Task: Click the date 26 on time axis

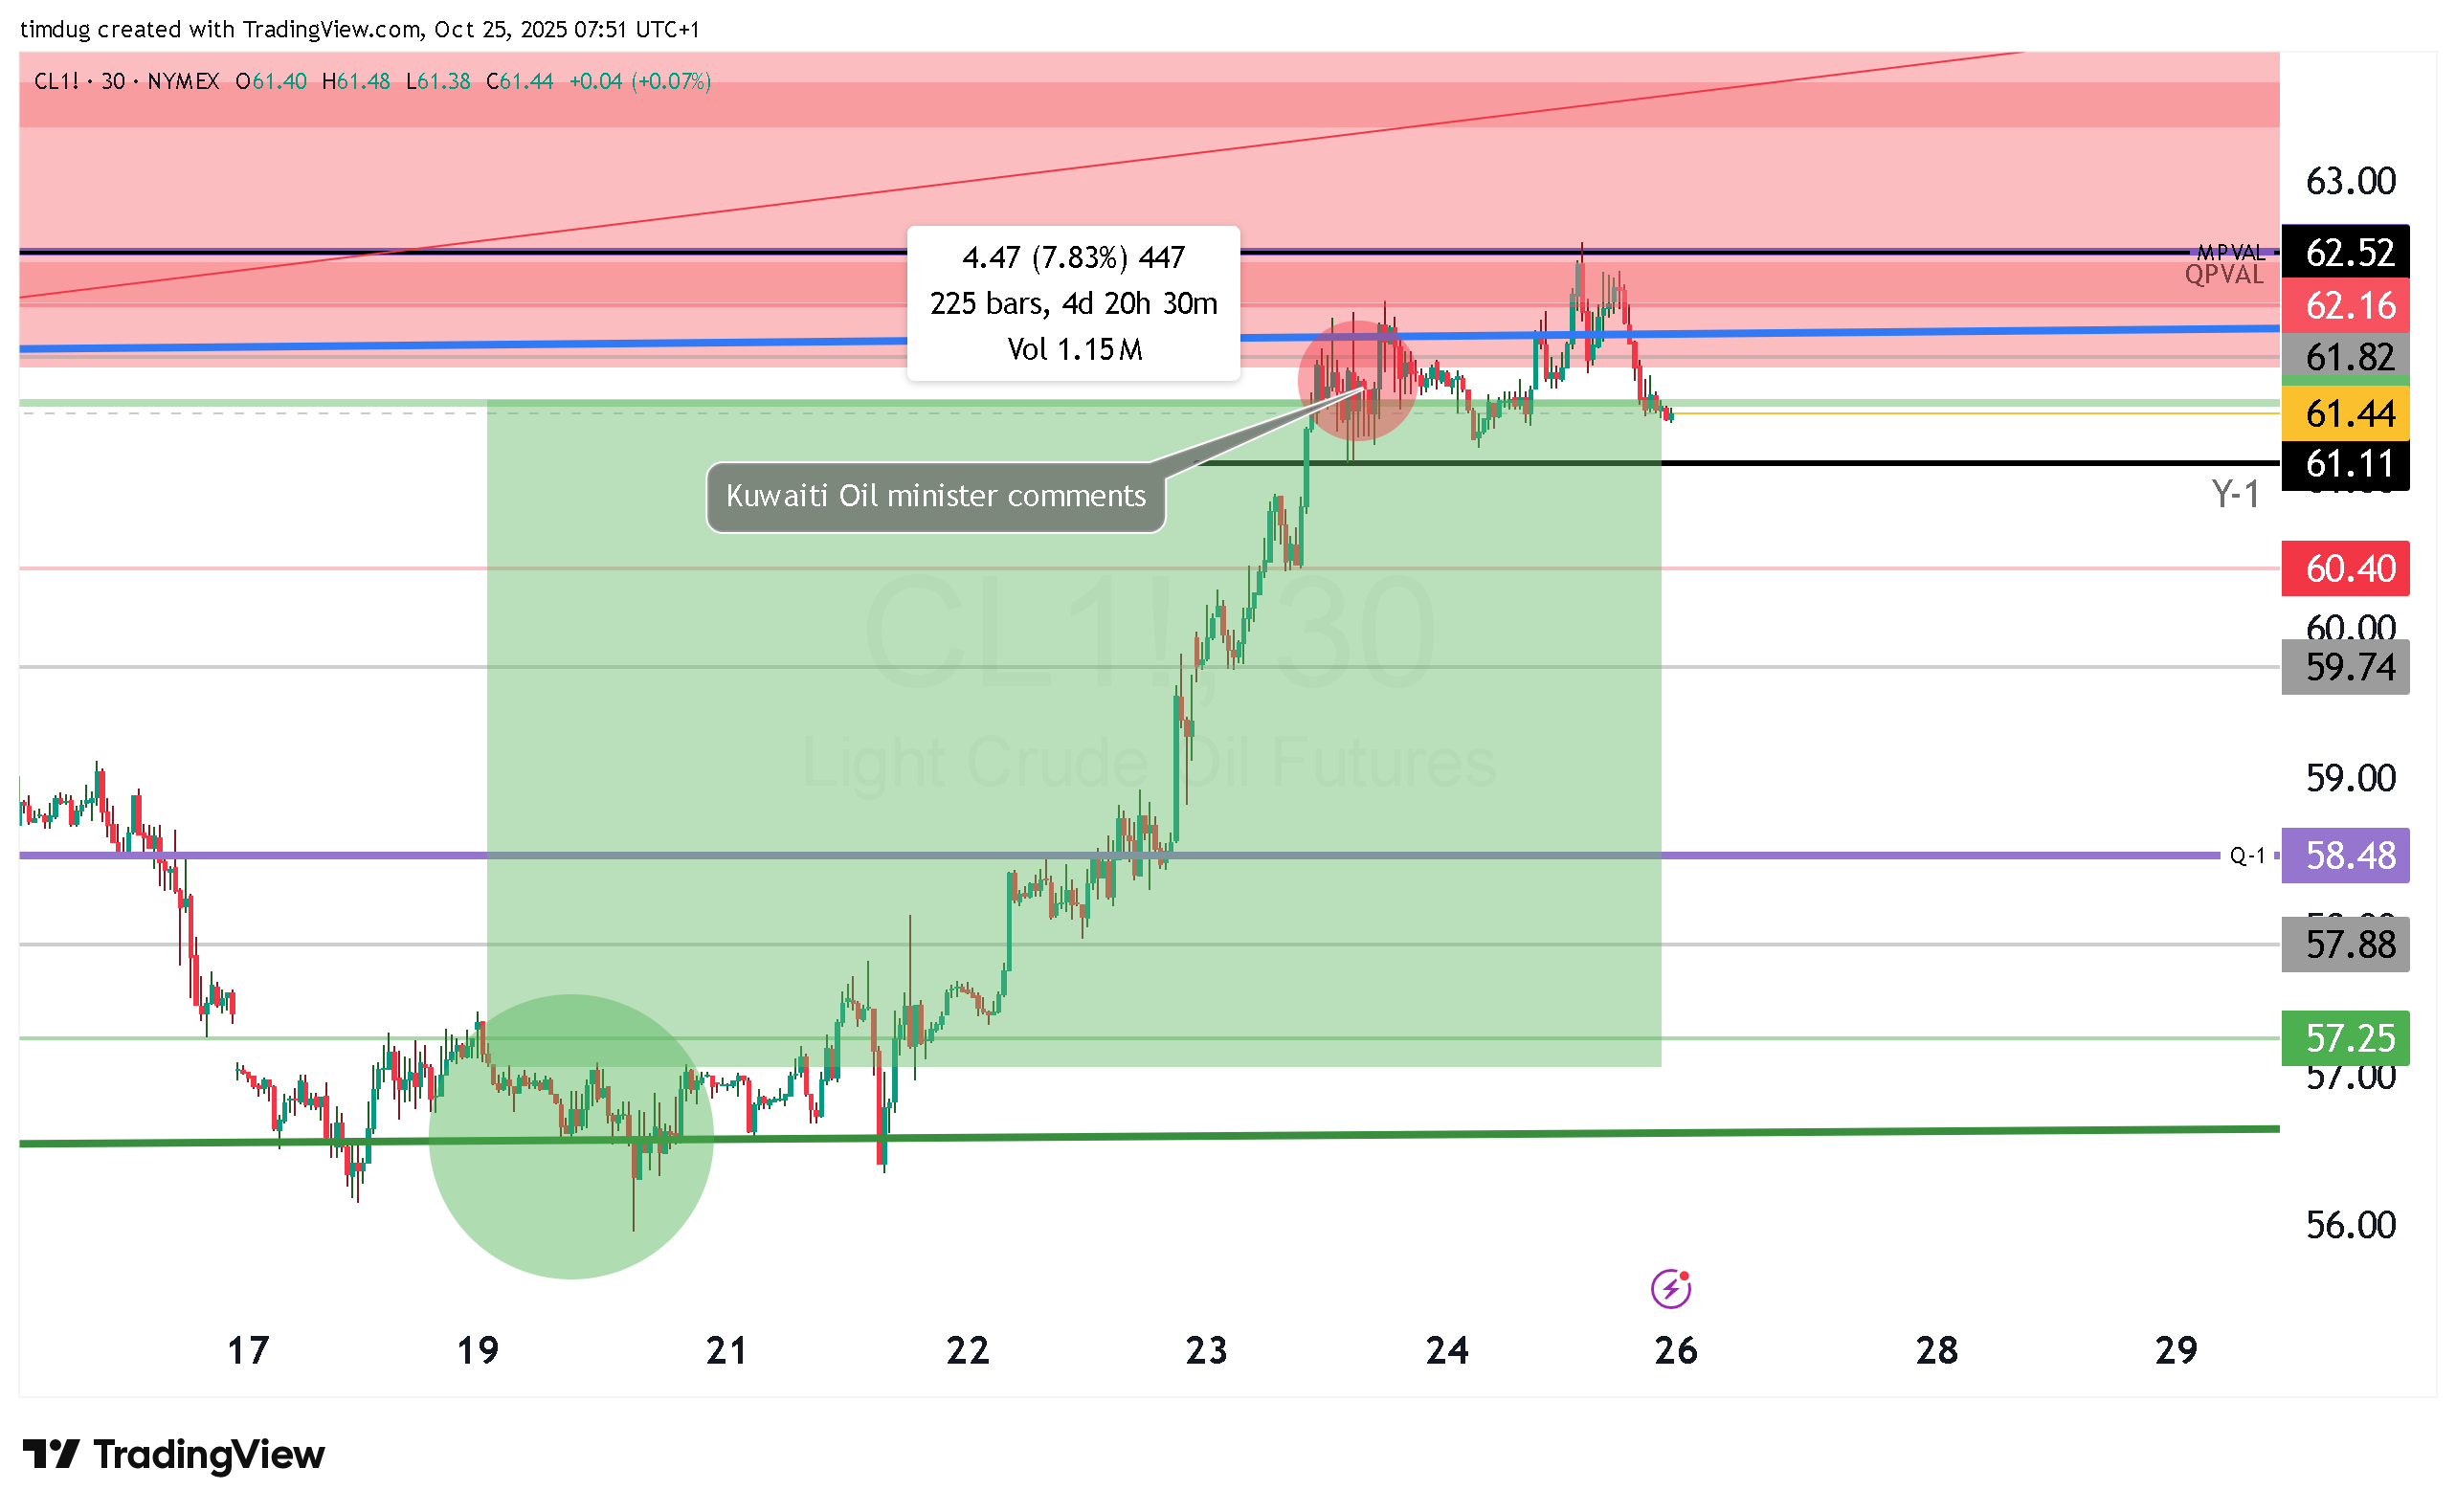Action: point(1675,1351)
